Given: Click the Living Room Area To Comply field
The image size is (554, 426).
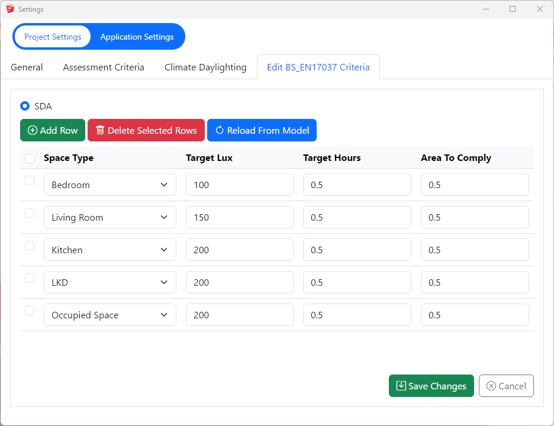Looking at the screenshot, I should [x=474, y=217].
